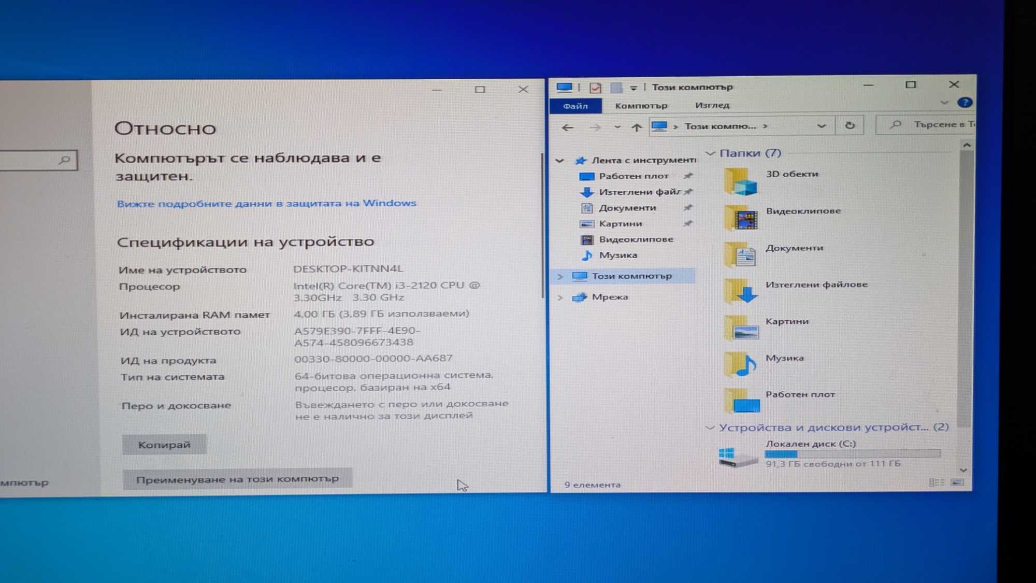
Task: Open the Explorer help question mark icon
Action: coord(964,103)
